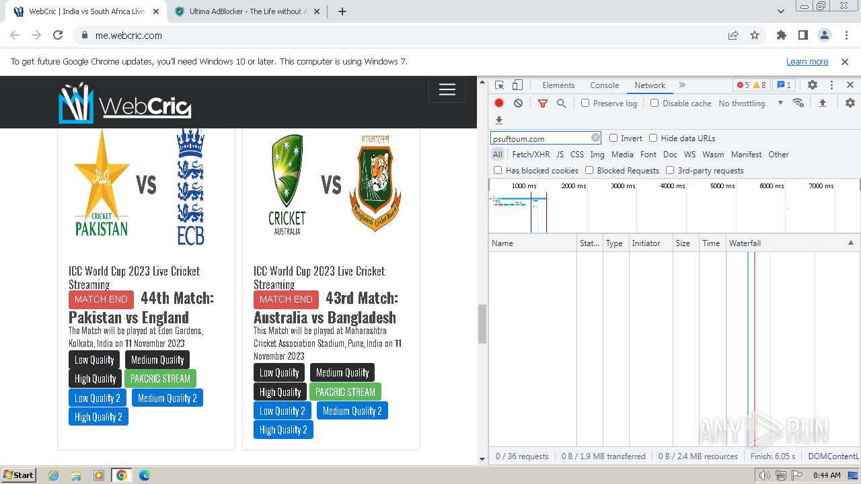
Task: Open DevTools main settings gear
Action: tap(813, 85)
